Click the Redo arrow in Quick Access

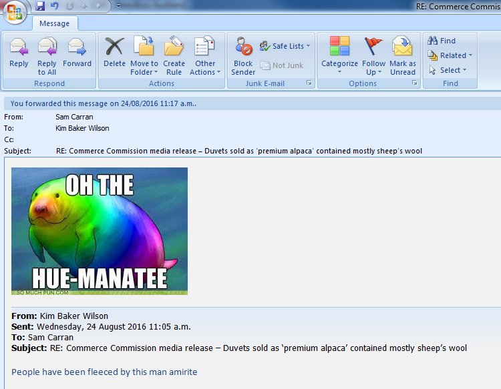pos(69,6)
